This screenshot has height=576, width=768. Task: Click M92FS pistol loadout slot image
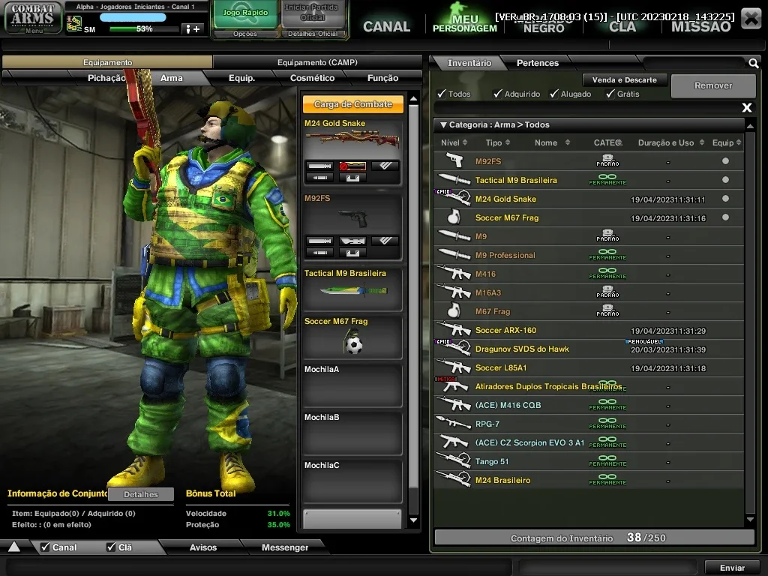tap(352, 218)
